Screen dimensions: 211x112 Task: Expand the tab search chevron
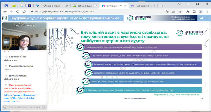click(179, 4)
